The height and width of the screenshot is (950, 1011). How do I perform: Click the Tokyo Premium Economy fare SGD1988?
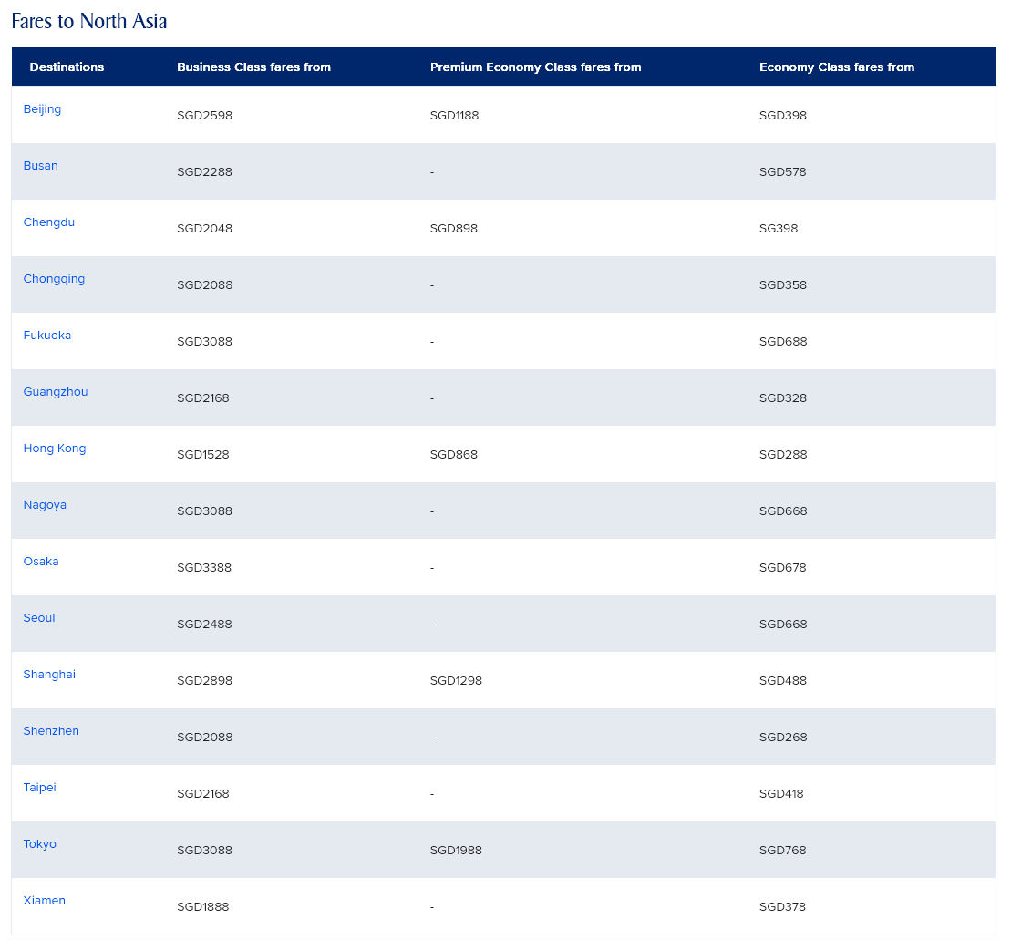click(x=456, y=851)
